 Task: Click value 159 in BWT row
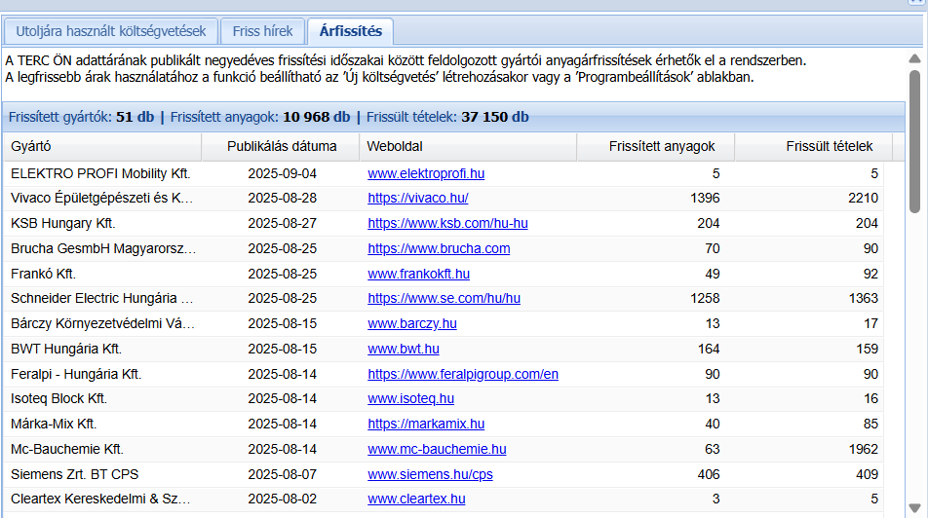867,350
